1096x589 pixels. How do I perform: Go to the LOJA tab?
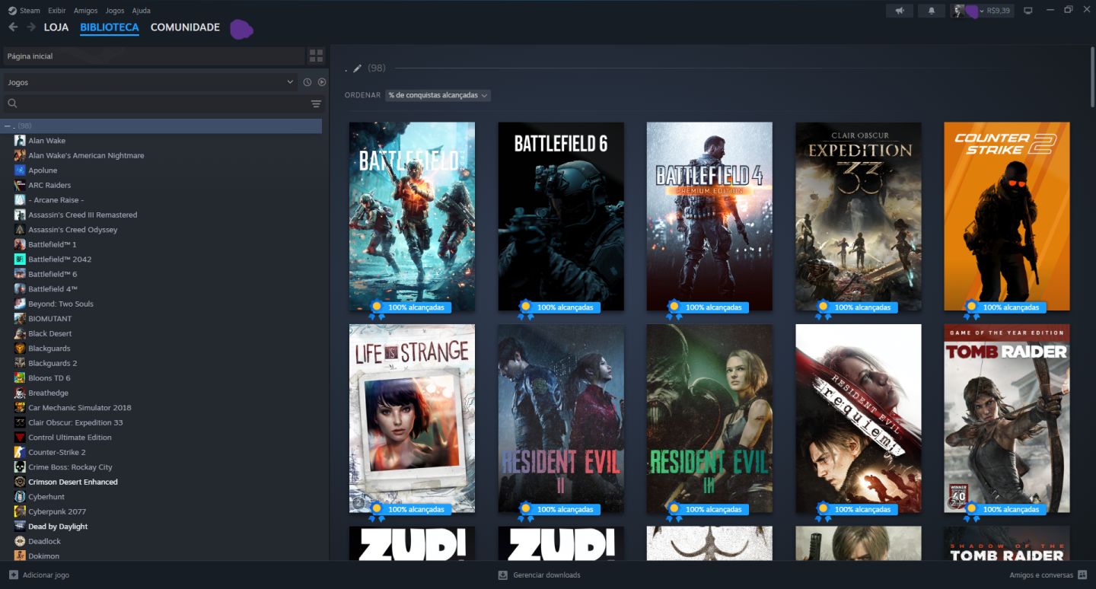56,27
